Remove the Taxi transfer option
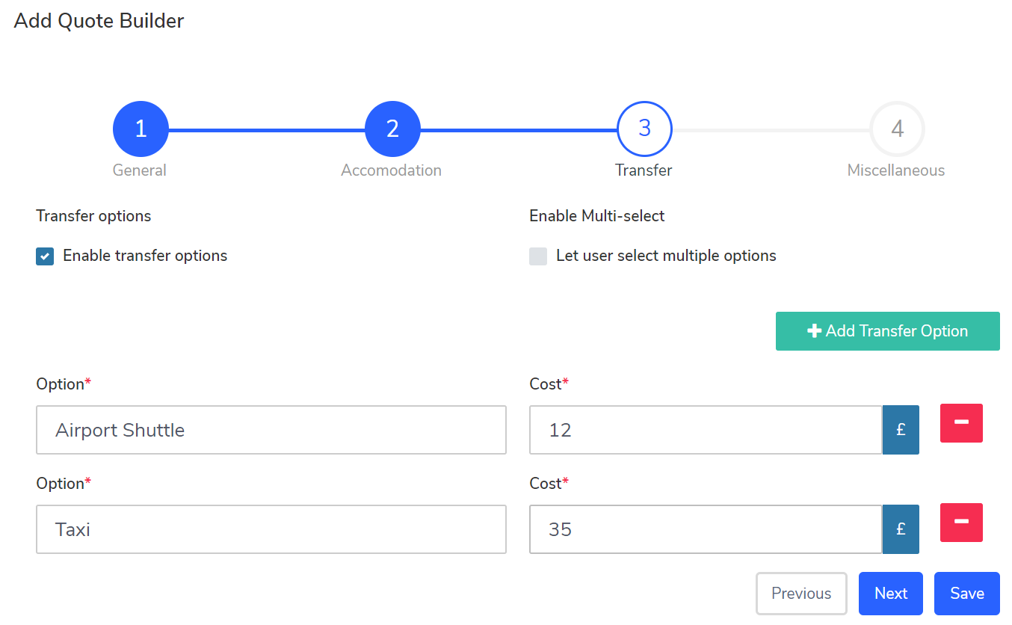 point(960,523)
